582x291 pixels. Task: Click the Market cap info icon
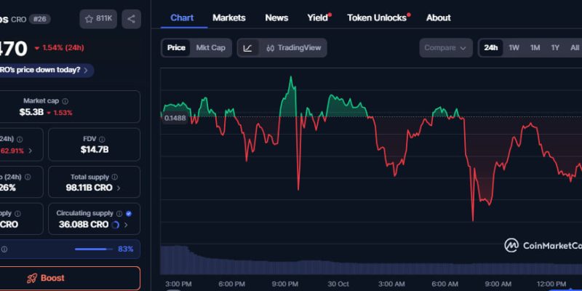point(65,101)
